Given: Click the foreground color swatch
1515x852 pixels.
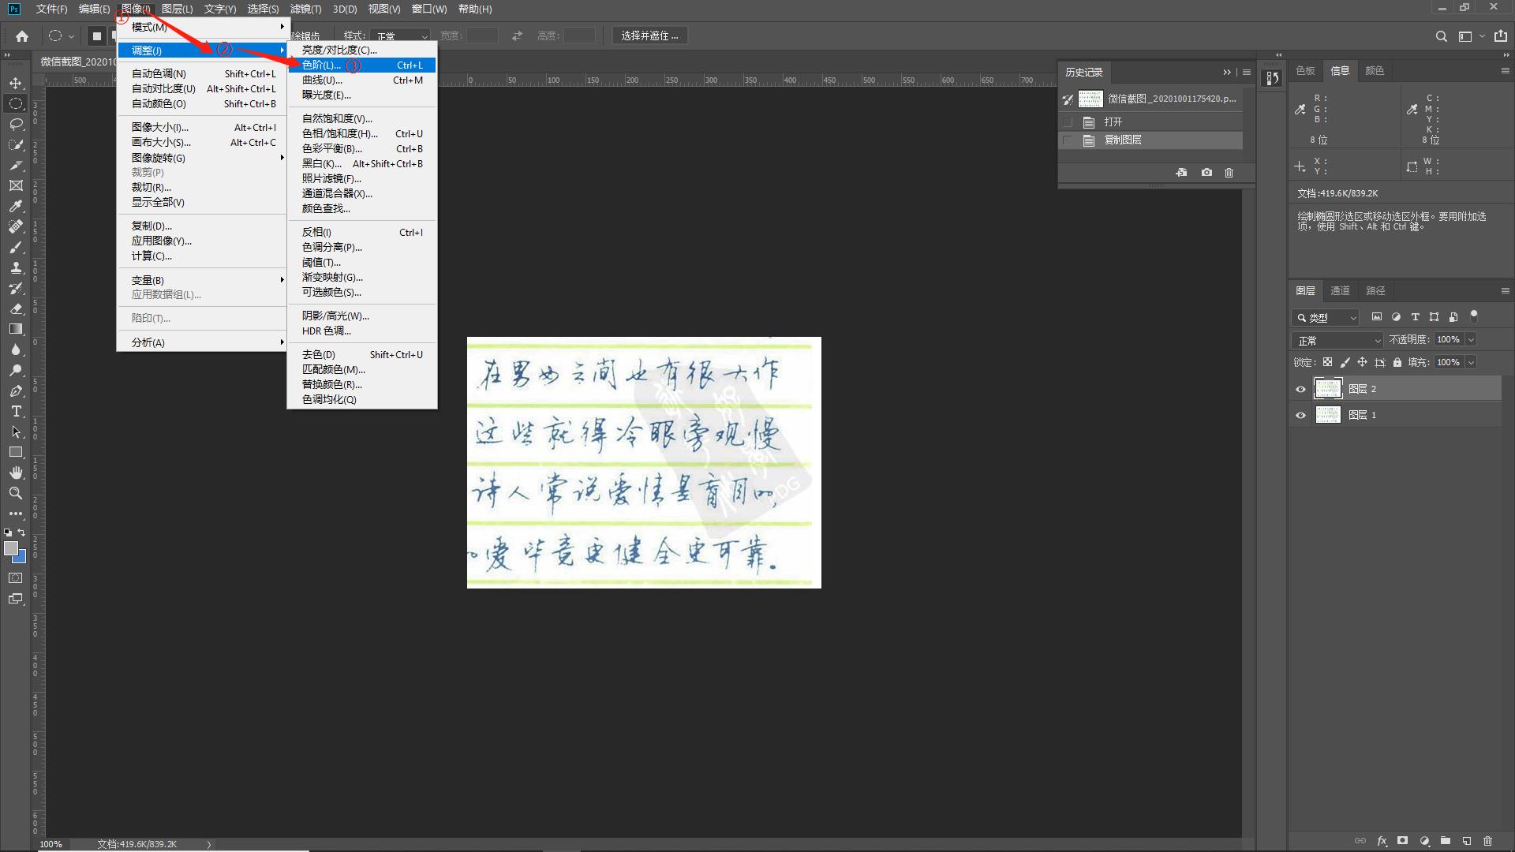Looking at the screenshot, I should 11,548.
